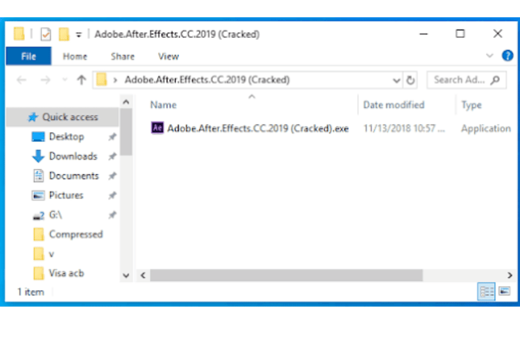Expand the address bar history dropdown

click(396, 80)
